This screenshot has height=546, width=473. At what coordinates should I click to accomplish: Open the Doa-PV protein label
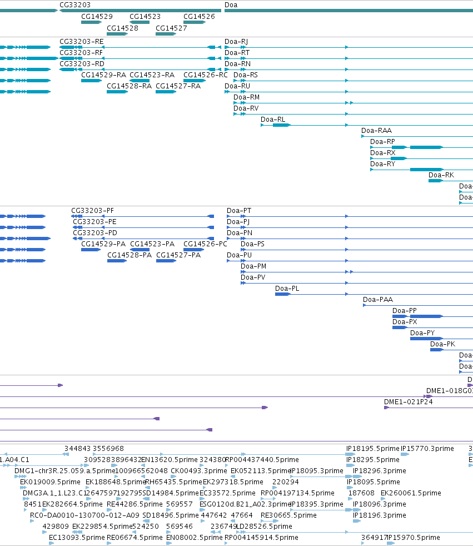[x=253, y=277]
